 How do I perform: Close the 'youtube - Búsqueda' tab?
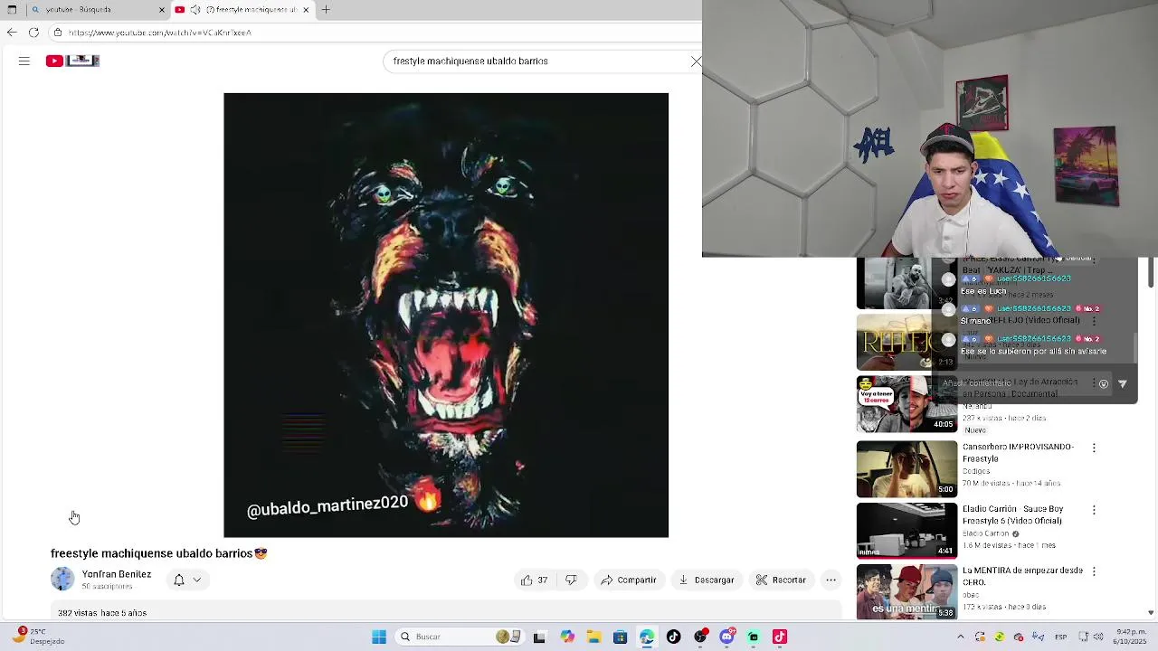coord(162,10)
